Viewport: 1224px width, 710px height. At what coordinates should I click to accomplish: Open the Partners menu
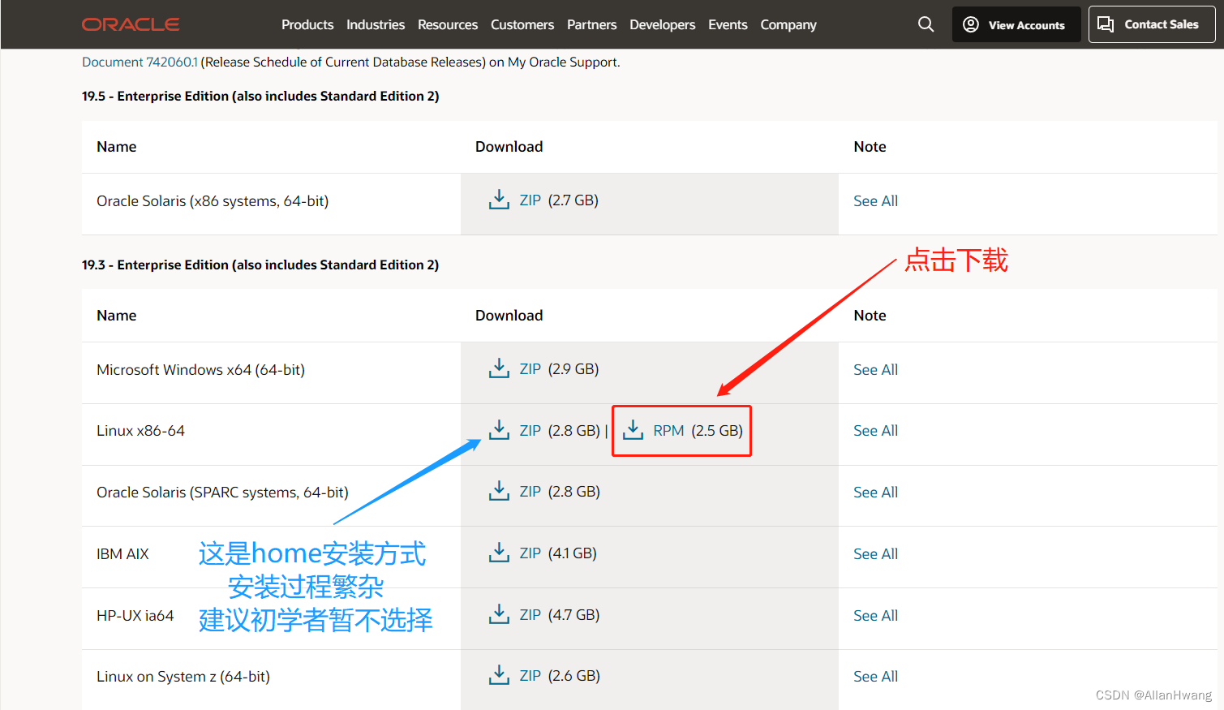[591, 24]
